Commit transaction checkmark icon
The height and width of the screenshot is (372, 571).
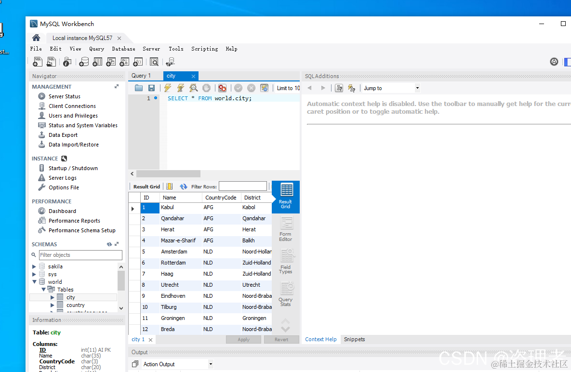point(238,88)
